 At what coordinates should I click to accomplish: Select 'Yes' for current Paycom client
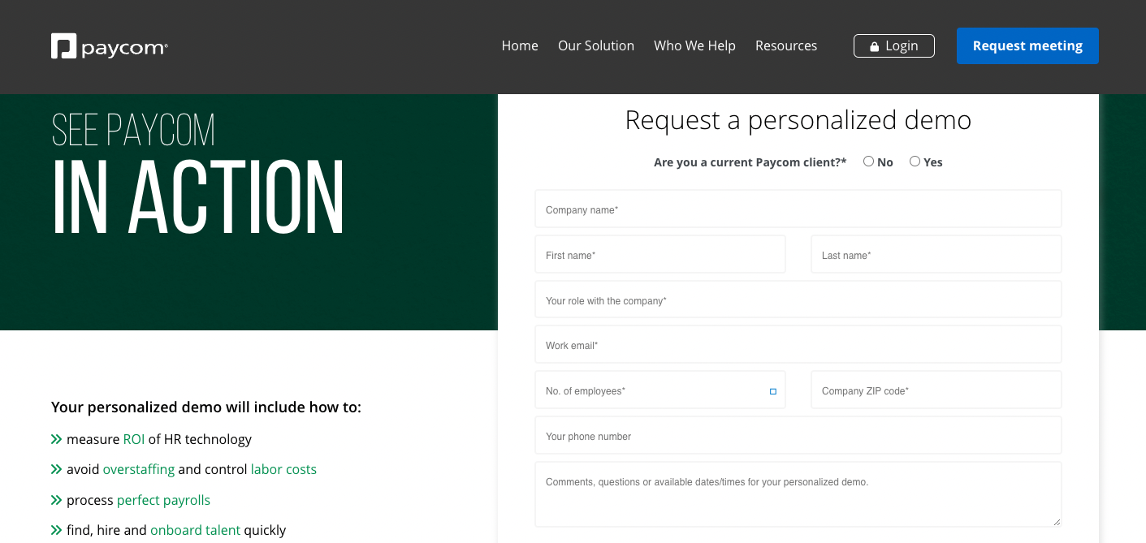point(915,161)
